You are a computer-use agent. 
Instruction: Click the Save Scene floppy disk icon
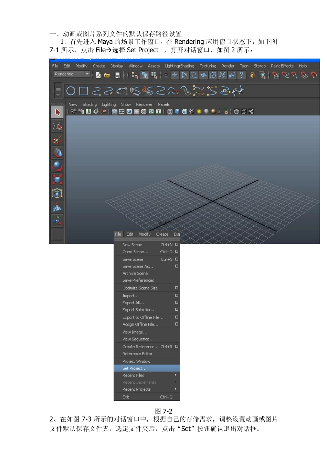pyautogui.click(x=117, y=75)
